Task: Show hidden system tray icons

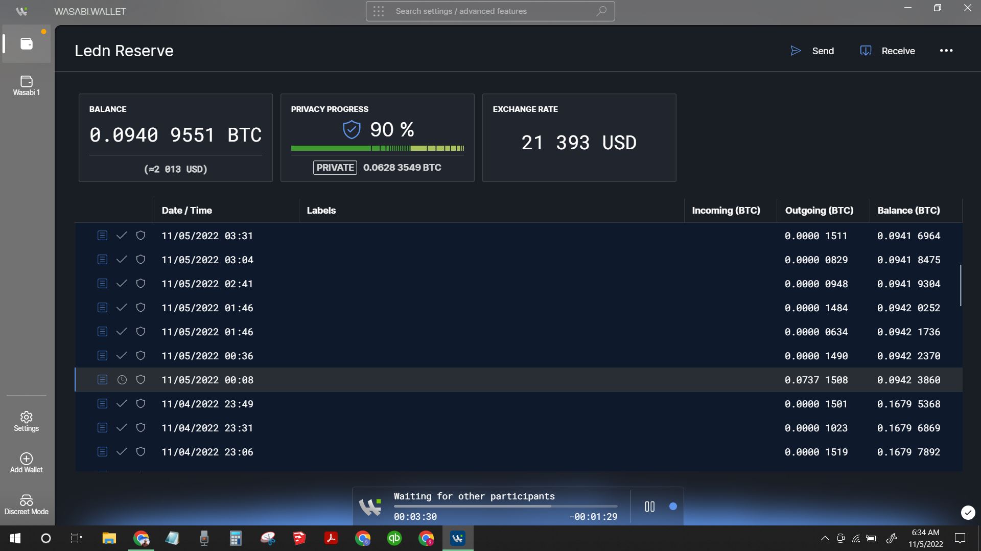Action: [x=825, y=538]
